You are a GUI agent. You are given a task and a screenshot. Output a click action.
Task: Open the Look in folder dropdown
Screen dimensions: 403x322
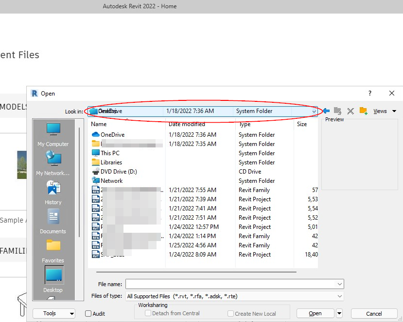click(313, 111)
